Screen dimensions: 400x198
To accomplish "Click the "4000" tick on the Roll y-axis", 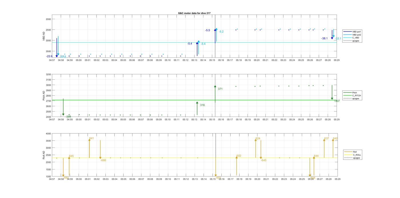I will pos(48,134).
